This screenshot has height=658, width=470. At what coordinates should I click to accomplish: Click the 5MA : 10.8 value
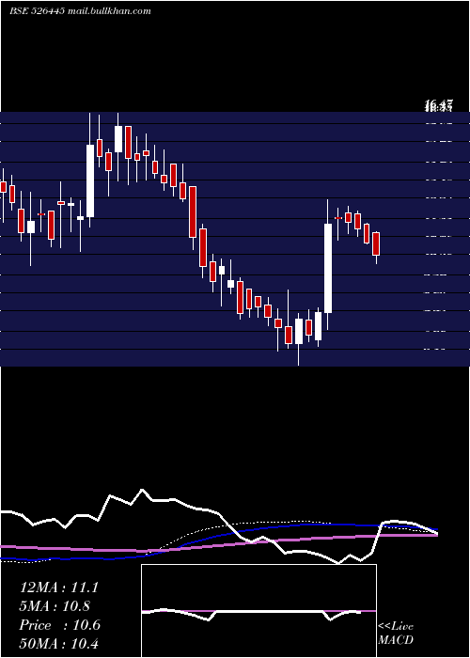[x=55, y=606]
